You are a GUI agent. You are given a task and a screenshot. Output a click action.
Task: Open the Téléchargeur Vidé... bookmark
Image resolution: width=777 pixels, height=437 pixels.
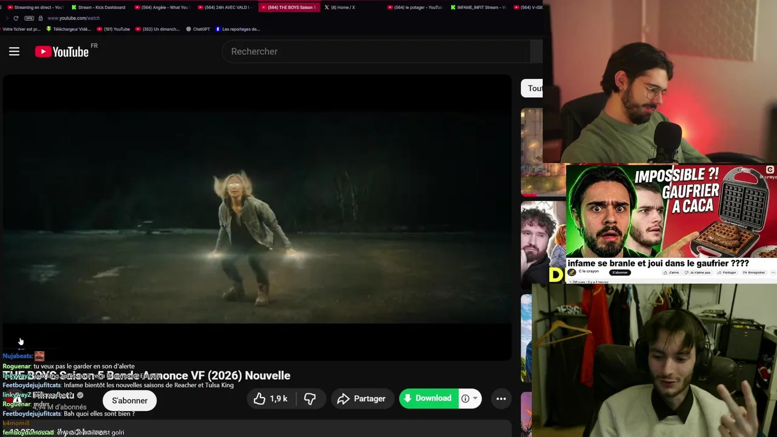pyautogui.click(x=68, y=29)
